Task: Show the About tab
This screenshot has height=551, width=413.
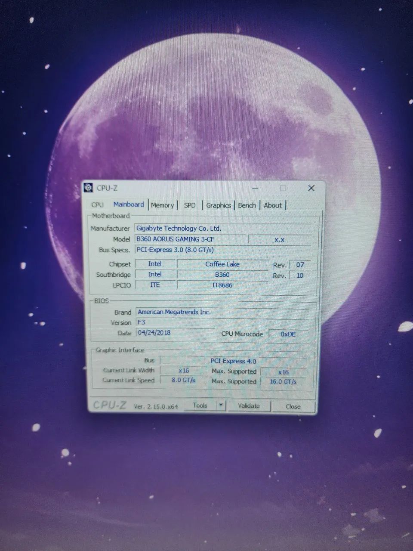Action: tap(273, 205)
